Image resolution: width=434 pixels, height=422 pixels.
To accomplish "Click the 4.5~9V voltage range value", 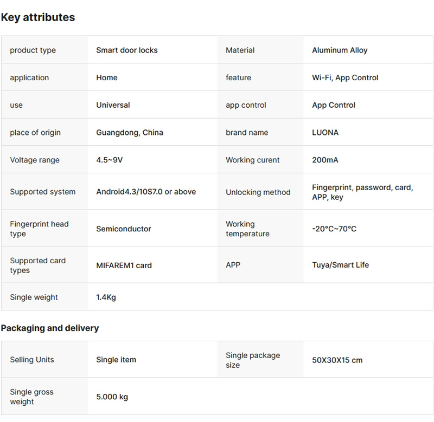I will (x=113, y=160).
